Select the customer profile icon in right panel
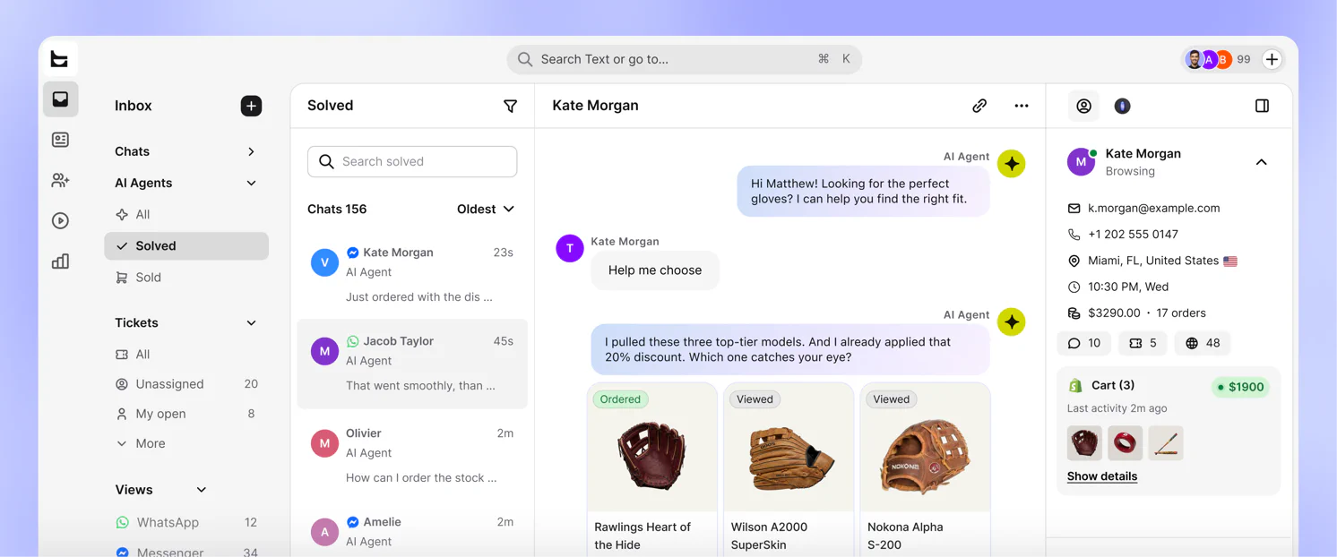1337x557 pixels. (x=1083, y=106)
